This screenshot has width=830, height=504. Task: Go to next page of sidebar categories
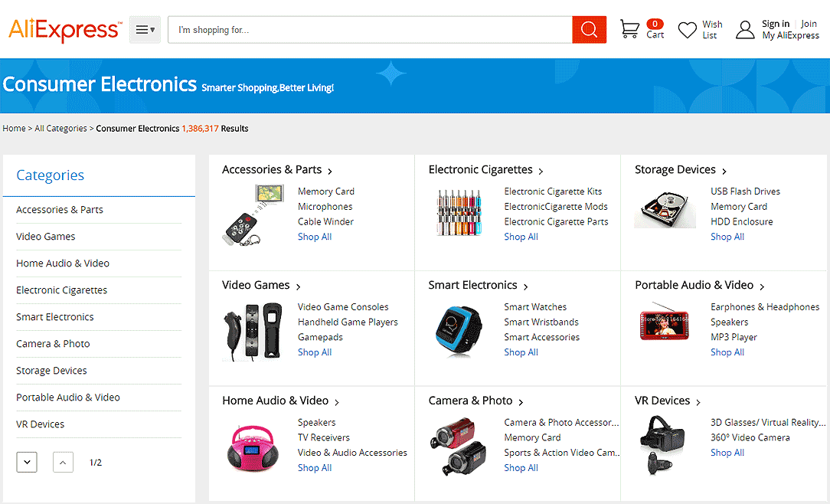(27, 462)
